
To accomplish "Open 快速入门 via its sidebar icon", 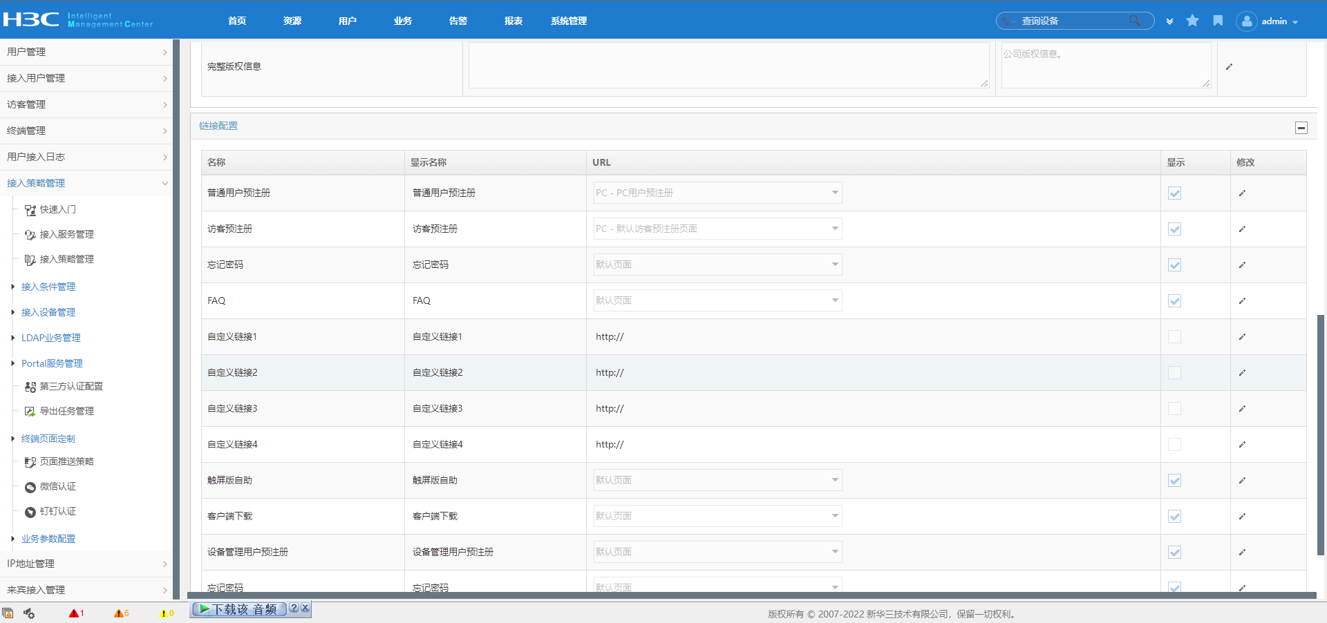I will (30, 210).
